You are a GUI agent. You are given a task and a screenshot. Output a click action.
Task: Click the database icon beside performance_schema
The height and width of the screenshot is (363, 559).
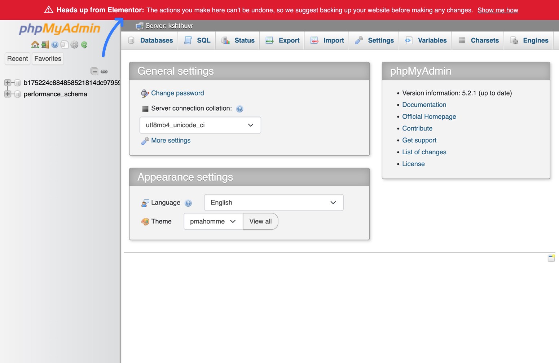[17, 94]
